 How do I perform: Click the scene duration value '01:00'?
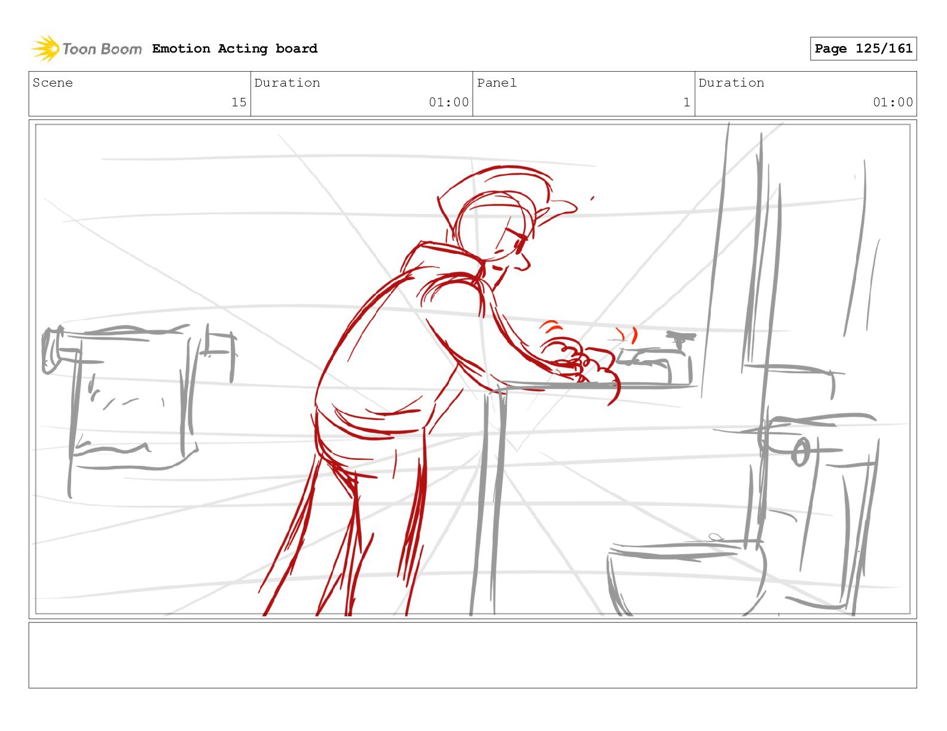(448, 102)
